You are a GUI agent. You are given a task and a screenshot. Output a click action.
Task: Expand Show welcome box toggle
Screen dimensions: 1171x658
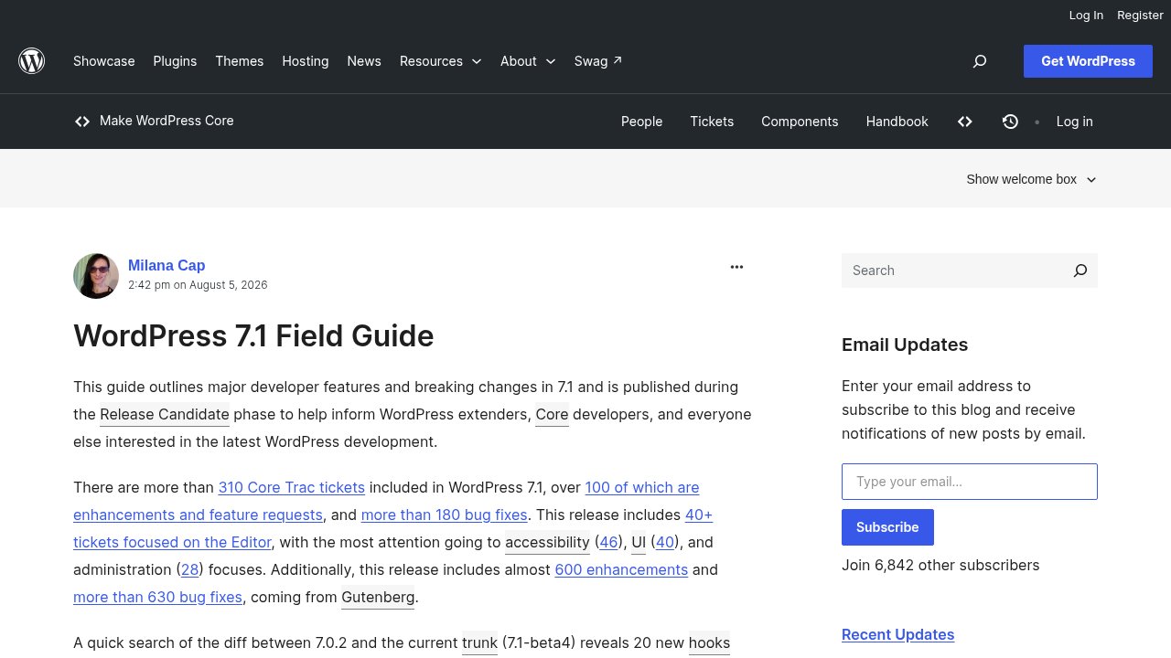(1031, 179)
